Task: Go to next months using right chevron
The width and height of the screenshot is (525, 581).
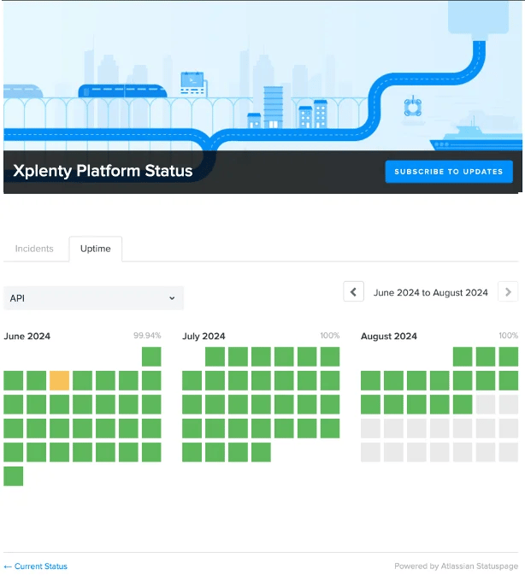Action: [x=508, y=291]
